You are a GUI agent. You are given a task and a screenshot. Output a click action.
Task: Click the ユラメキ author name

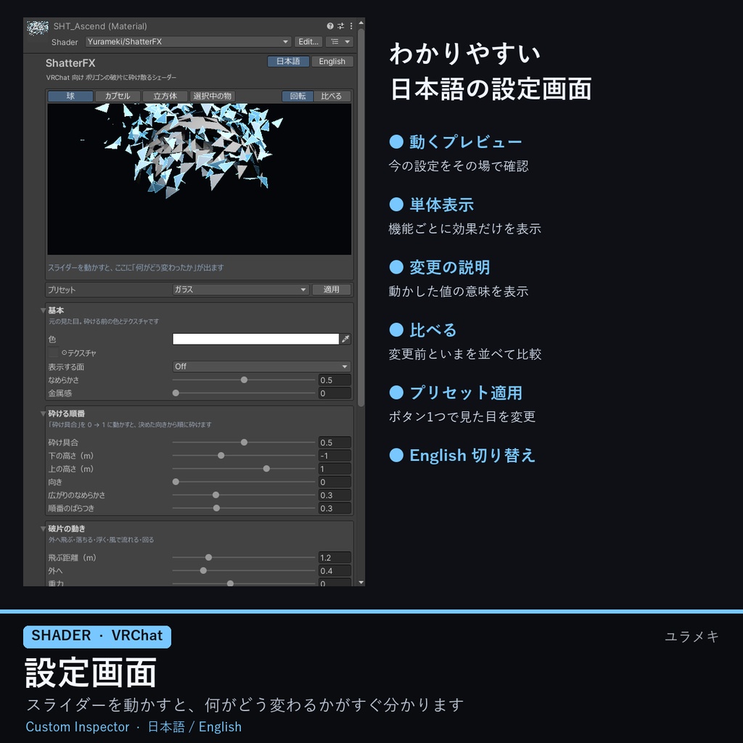coord(691,636)
